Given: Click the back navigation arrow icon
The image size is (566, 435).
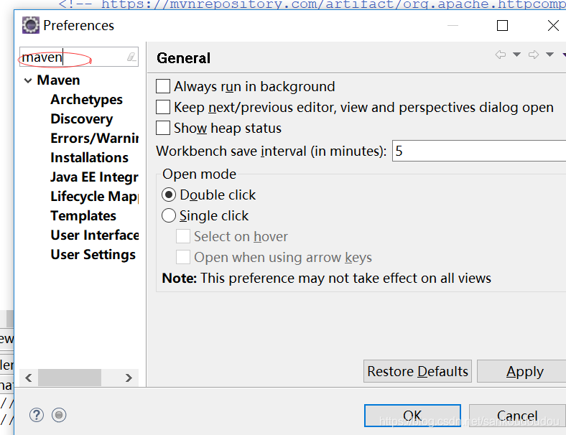Looking at the screenshot, I should pyautogui.click(x=501, y=55).
